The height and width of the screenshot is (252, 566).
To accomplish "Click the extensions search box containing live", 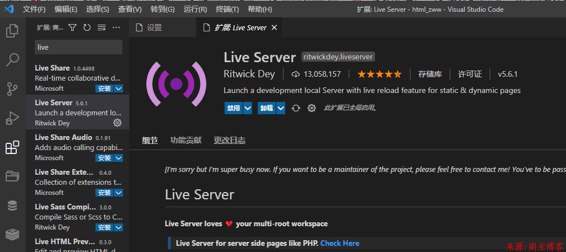I will pos(79,47).
